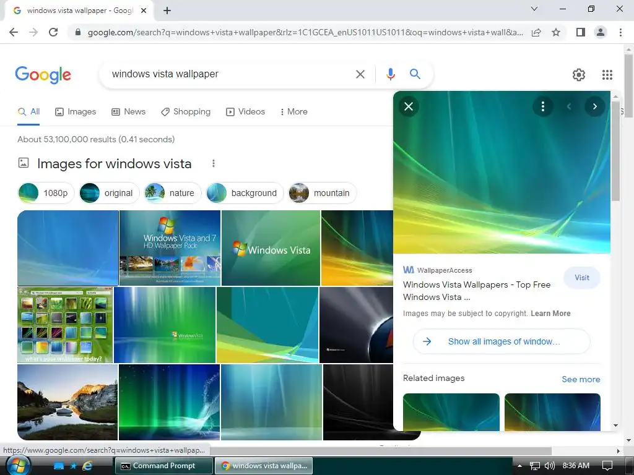Filter images by the original chip
The image size is (634, 475).
(x=109, y=193)
